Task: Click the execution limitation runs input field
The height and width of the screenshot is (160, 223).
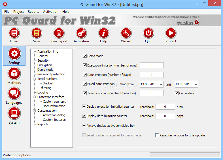Action: click(152, 65)
